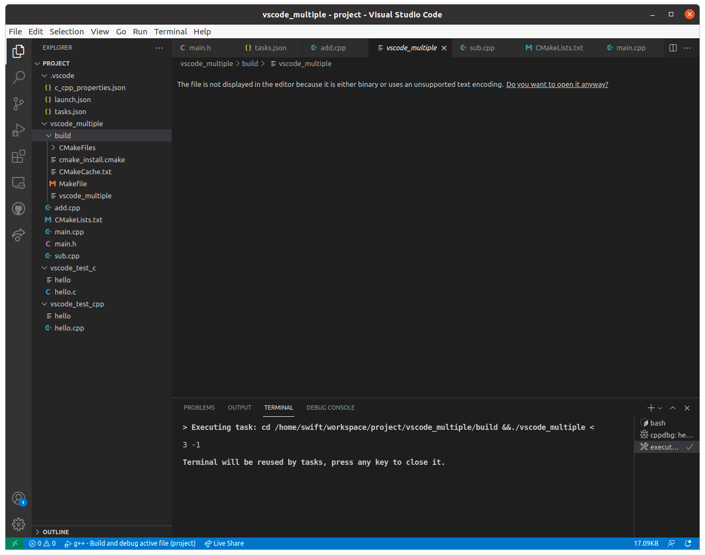Select the cppdbg terminal entry

[667, 435]
